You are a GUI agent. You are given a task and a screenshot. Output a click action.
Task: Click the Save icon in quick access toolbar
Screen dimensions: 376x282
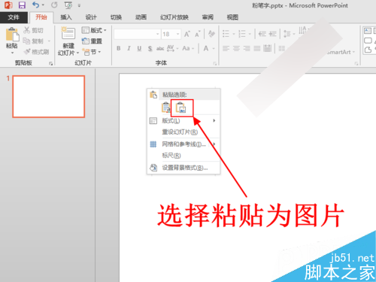pyautogui.click(x=22, y=5)
